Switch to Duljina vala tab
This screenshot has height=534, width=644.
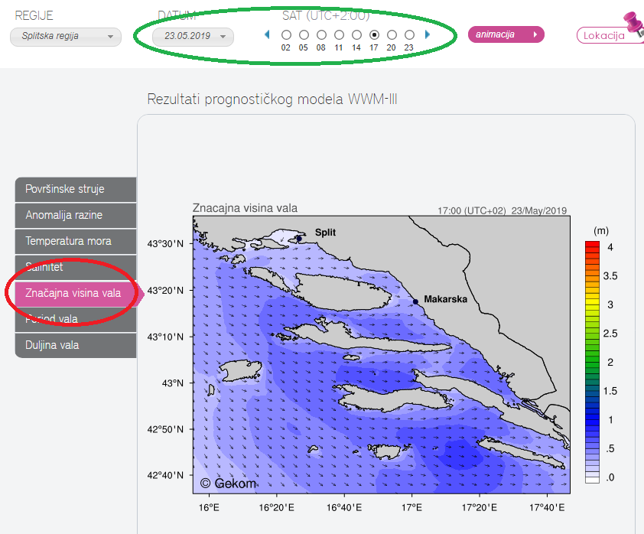pos(75,345)
